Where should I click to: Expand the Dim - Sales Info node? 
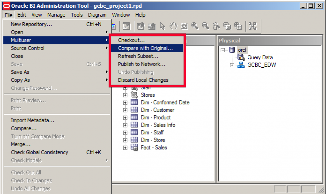click(125, 125)
